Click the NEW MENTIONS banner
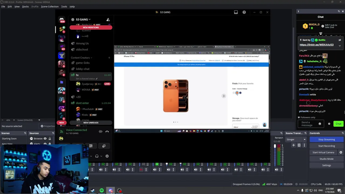This screenshot has width=345, height=194. 91,27
